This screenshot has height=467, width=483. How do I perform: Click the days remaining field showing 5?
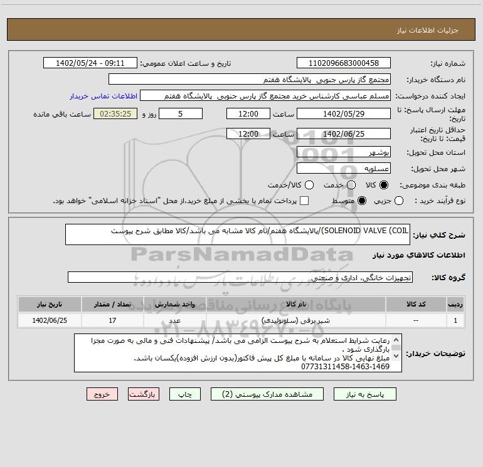[x=181, y=113]
